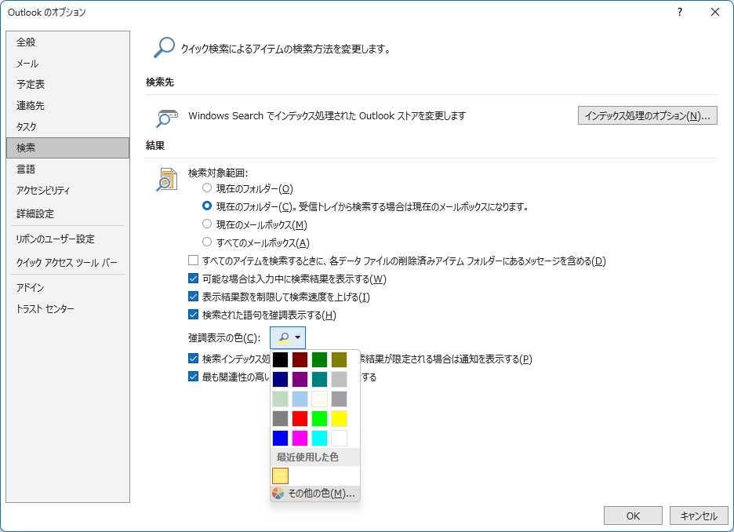Image resolution: width=734 pixels, height=532 pixels.
Task: Choose the silver swatch right of teal
Action: coord(340,379)
